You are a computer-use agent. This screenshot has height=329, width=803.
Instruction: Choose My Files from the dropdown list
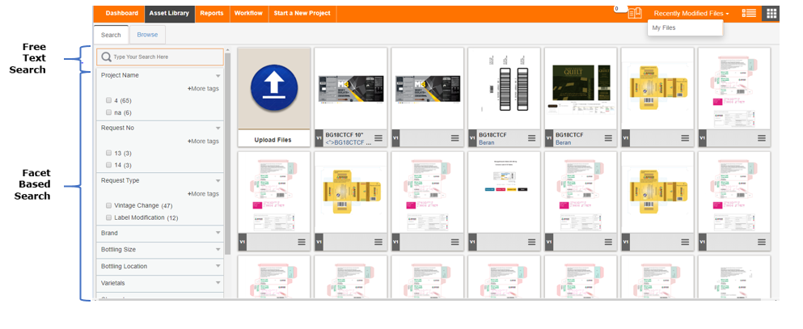pyautogui.click(x=685, y=28)
